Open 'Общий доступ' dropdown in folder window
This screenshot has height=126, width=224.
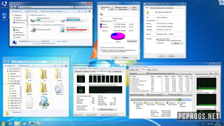pyautogui.click(x=24, y=66)
